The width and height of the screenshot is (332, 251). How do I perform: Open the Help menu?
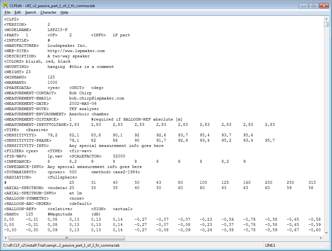click(x=64, y=12)
